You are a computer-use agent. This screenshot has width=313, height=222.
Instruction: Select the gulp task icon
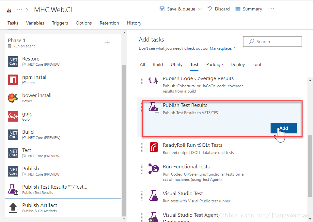point(13,116)
